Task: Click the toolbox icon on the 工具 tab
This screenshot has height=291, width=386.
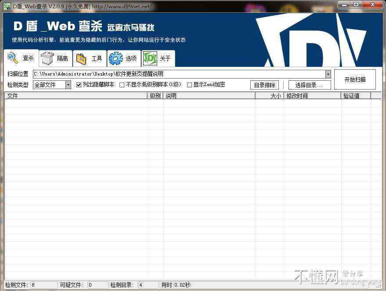Action: tap(82, 59)
